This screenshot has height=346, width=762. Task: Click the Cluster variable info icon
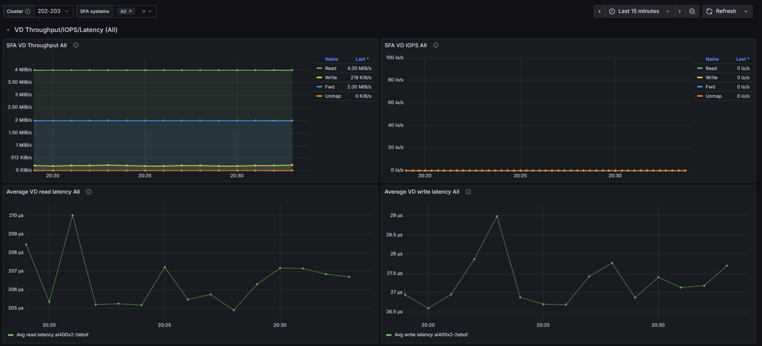pyautogui.click(x=27, y=11)
